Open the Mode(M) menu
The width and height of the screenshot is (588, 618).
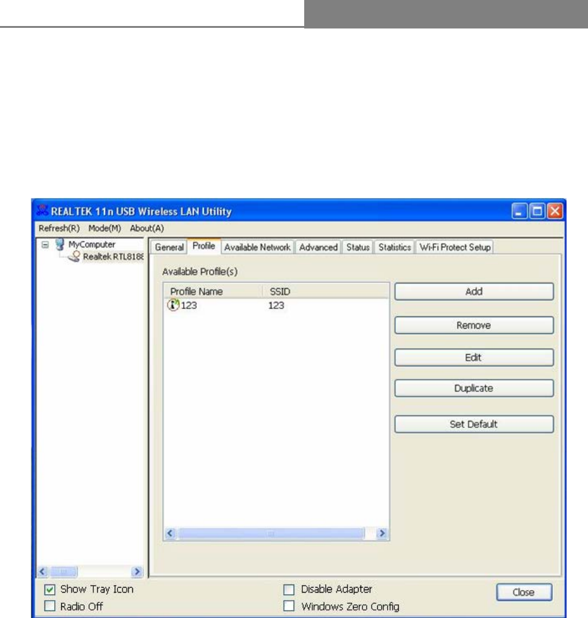pyautogui.click(x=104, y=228)
